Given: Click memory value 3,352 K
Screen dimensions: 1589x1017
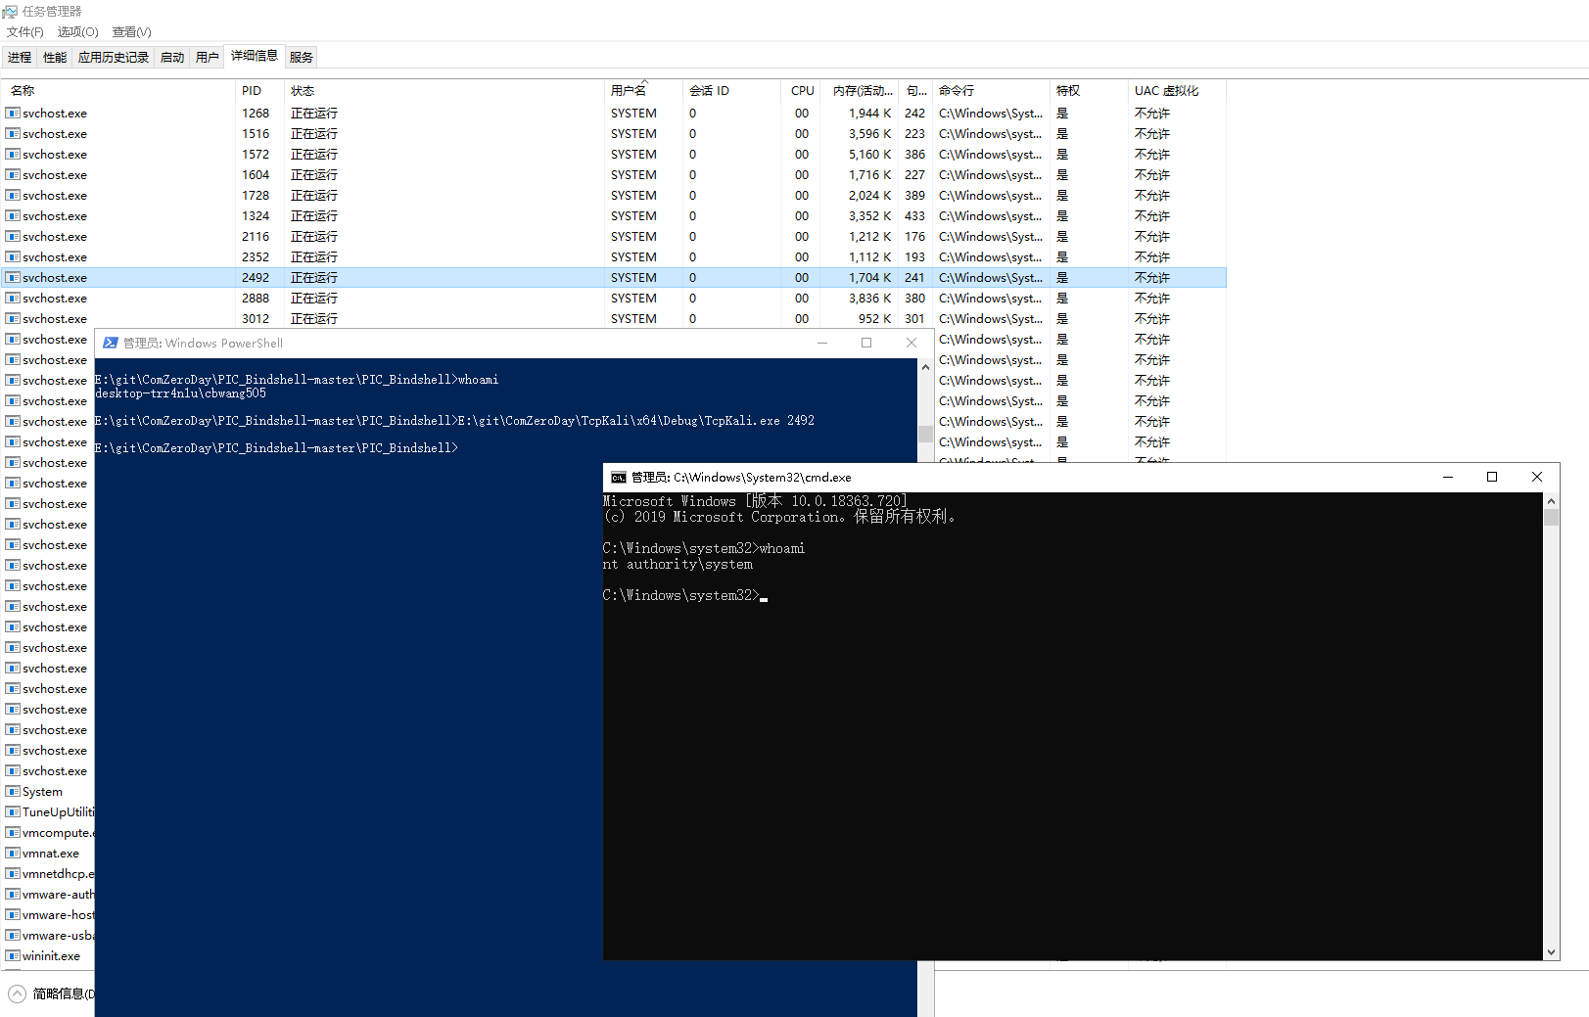Looking at the screenshot, I should 869,216.
